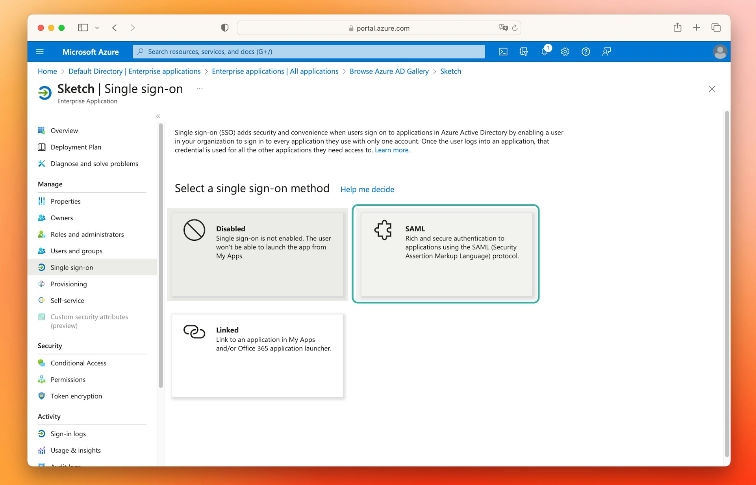Open the Help question mark icon
756x485 pixels.
coord(586,52)
